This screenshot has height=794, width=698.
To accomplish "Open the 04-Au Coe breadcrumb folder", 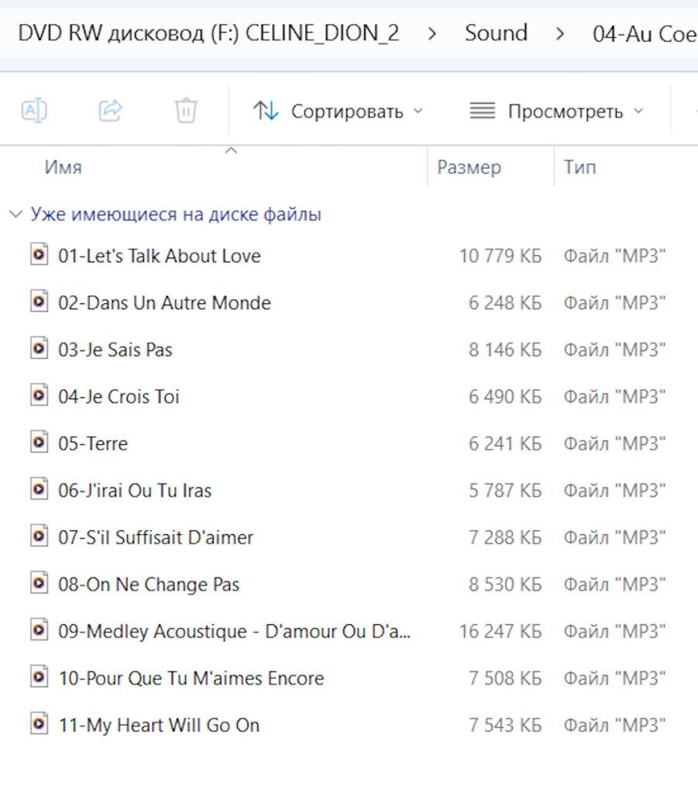I will (x=645, y=34).
